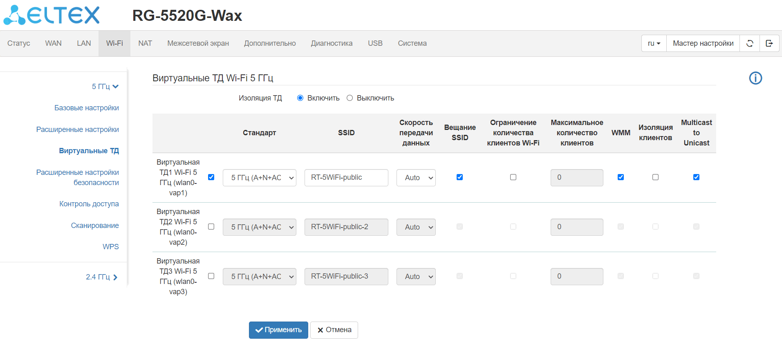
Task: Click the Отмена button
Action: (x=334, y=330)
